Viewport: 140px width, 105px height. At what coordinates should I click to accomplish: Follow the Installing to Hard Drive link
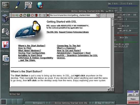pyautogui.click(x=30, y=55)
